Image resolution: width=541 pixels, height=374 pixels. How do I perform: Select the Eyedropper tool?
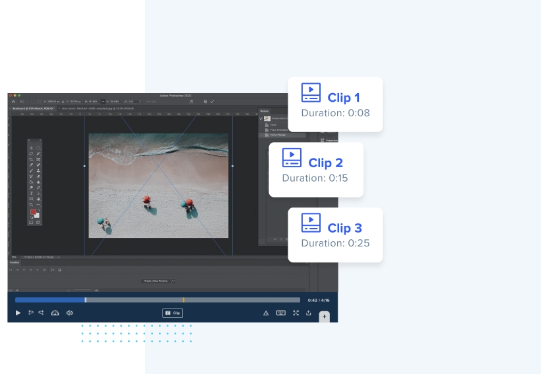click(31, 165)
